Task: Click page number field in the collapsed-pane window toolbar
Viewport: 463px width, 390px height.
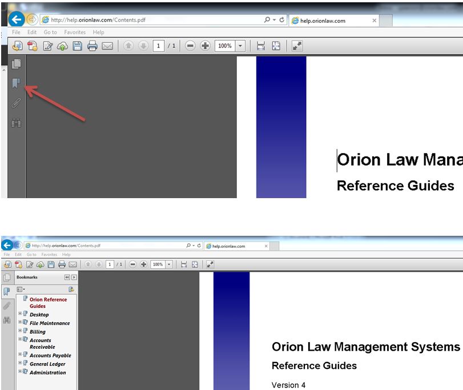Action: pyautogui.click(x=159, y=46)
